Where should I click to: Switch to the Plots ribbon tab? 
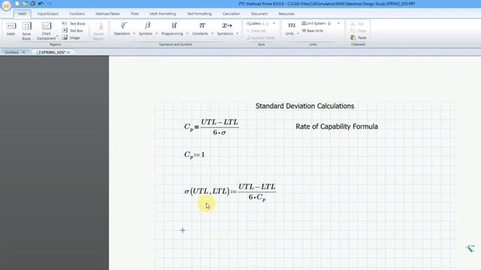point(135,13)
